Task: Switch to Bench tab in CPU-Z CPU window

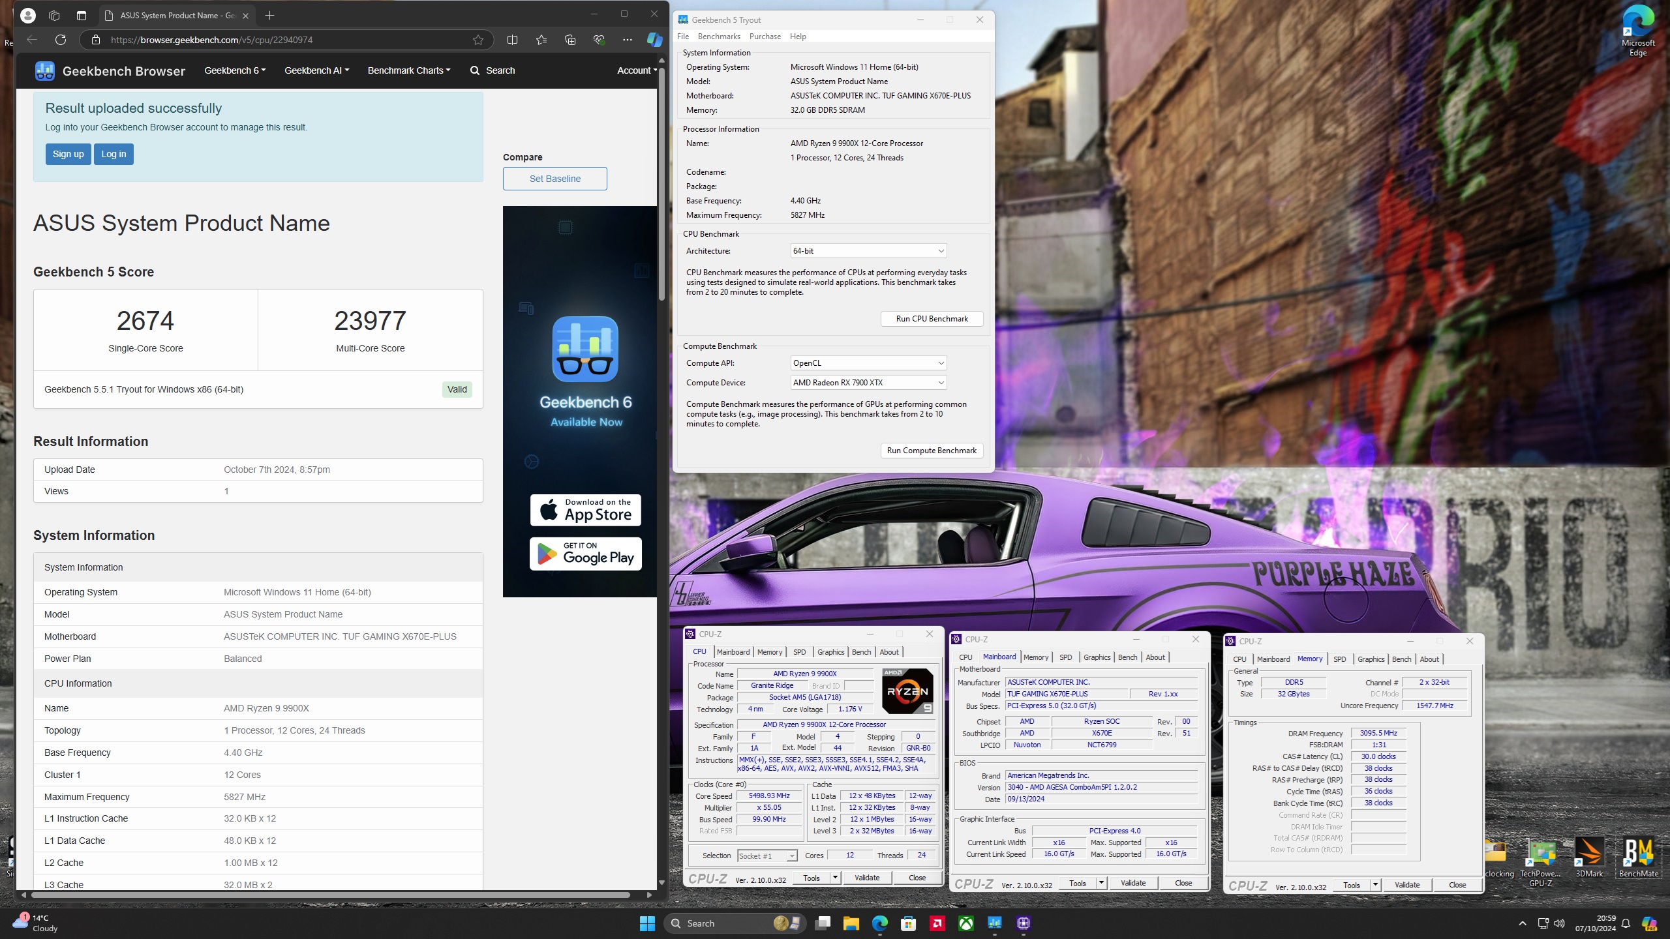Action: (x=861, y=652)
